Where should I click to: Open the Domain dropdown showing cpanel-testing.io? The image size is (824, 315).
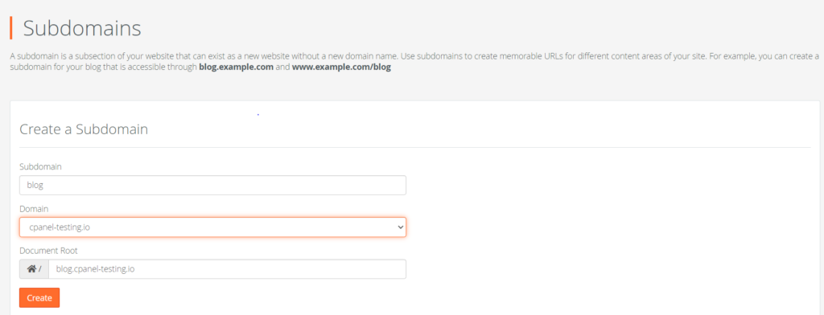[212, 227]
